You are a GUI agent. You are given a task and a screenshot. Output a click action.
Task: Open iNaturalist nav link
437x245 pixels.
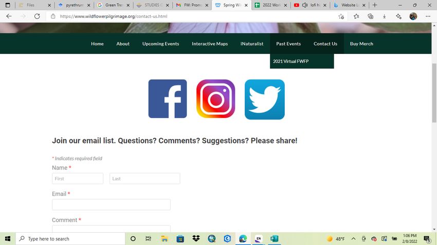click(252, 44)
